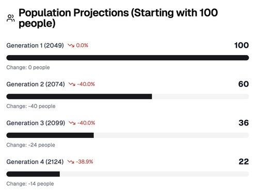
Task: Click the -38.9% change percentage
Action: click(x=85, y=162)
